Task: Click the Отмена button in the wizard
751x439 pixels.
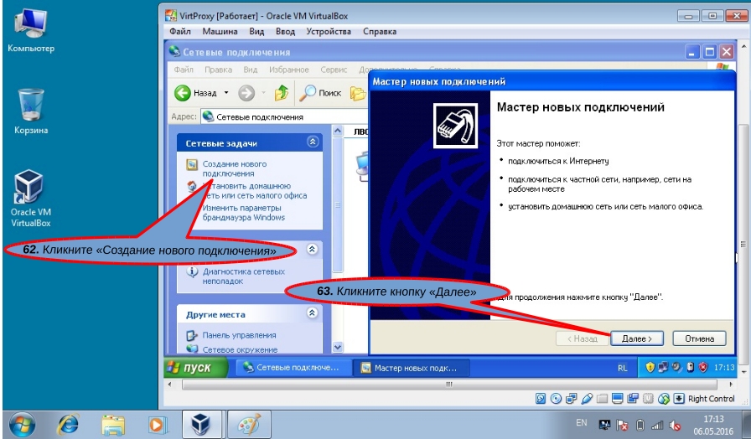Action: (x=699, y=338)
